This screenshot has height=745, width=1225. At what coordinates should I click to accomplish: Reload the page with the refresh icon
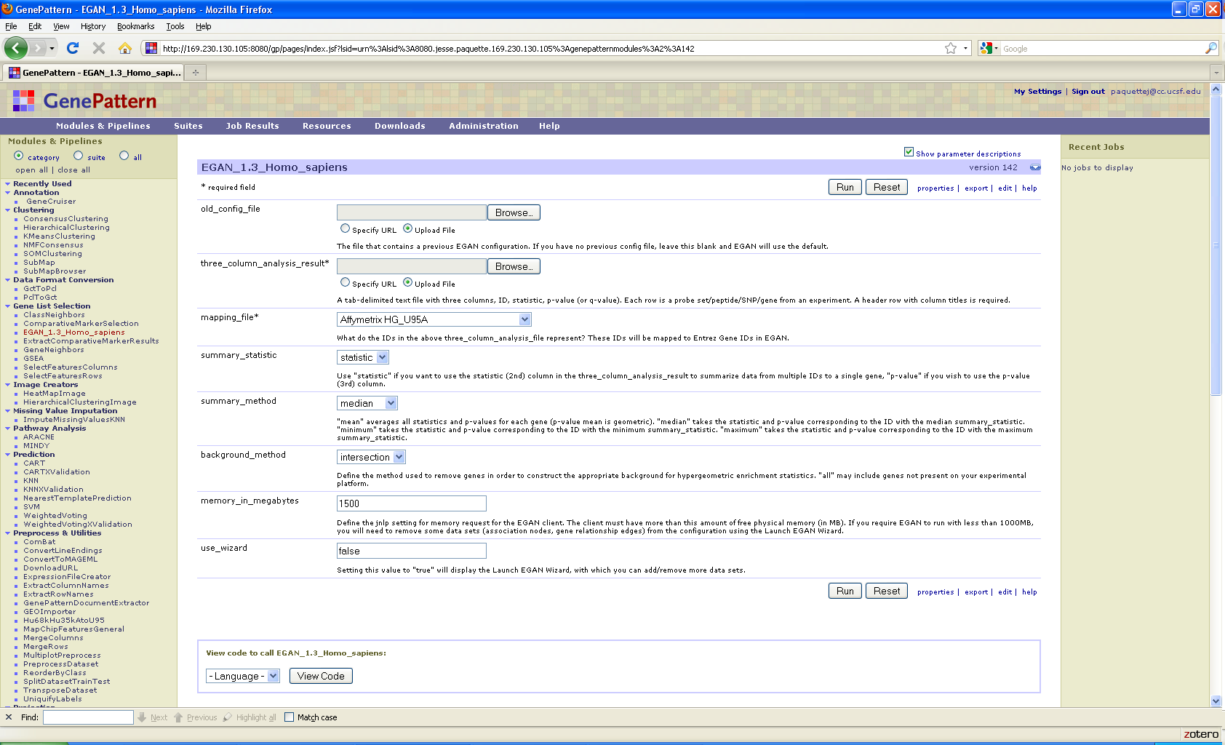pyautogui.click(x=73, y=48)
